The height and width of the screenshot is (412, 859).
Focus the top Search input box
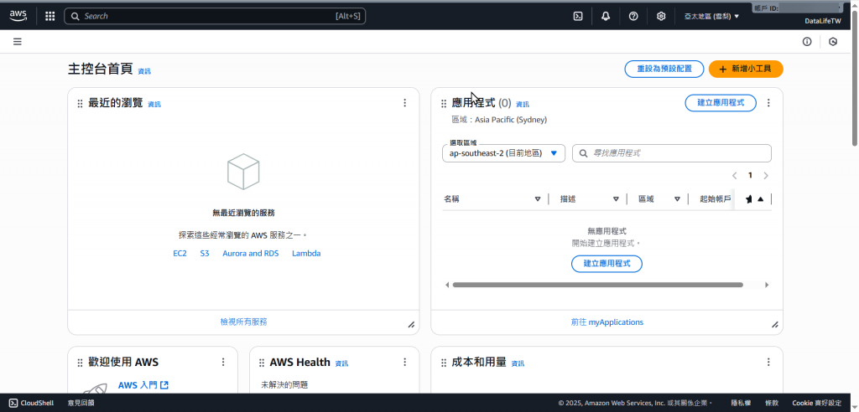(215, 16)
